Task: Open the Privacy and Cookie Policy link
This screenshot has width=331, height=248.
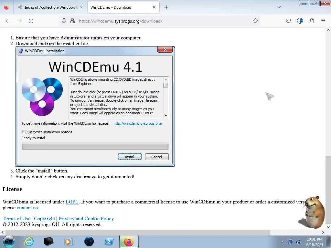Action: click(x=86, y=219)
